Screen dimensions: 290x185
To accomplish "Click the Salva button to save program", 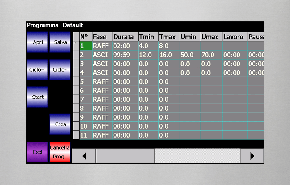I will click(60, 42).
